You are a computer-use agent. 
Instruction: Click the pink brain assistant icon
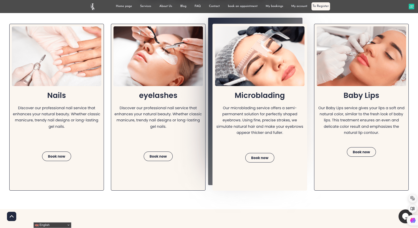(x=413, y=220)
